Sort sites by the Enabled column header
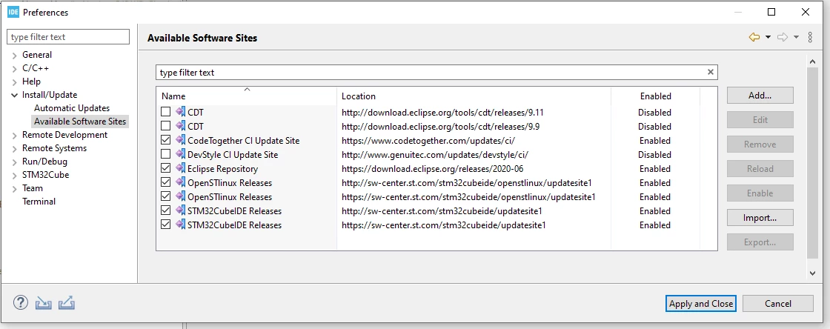Viewport: 830px width, 329px height. click(655, 96)
